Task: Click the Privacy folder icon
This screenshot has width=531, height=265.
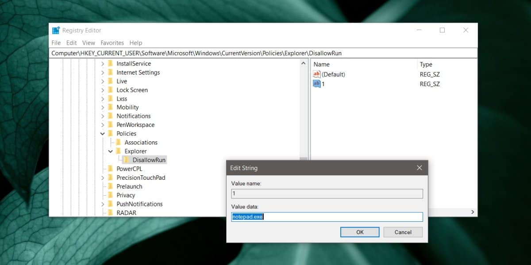Action: [x=111, y=195]
